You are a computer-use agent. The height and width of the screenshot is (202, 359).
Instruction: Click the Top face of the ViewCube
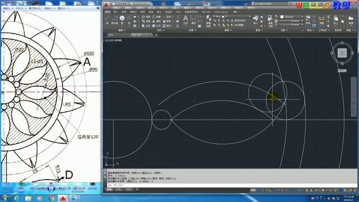click(x=342, y=53)
